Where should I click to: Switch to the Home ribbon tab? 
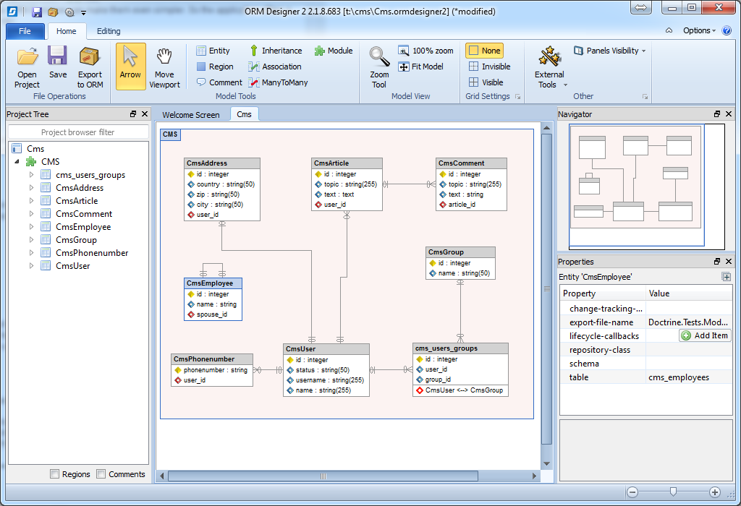(x=66, y=31)
